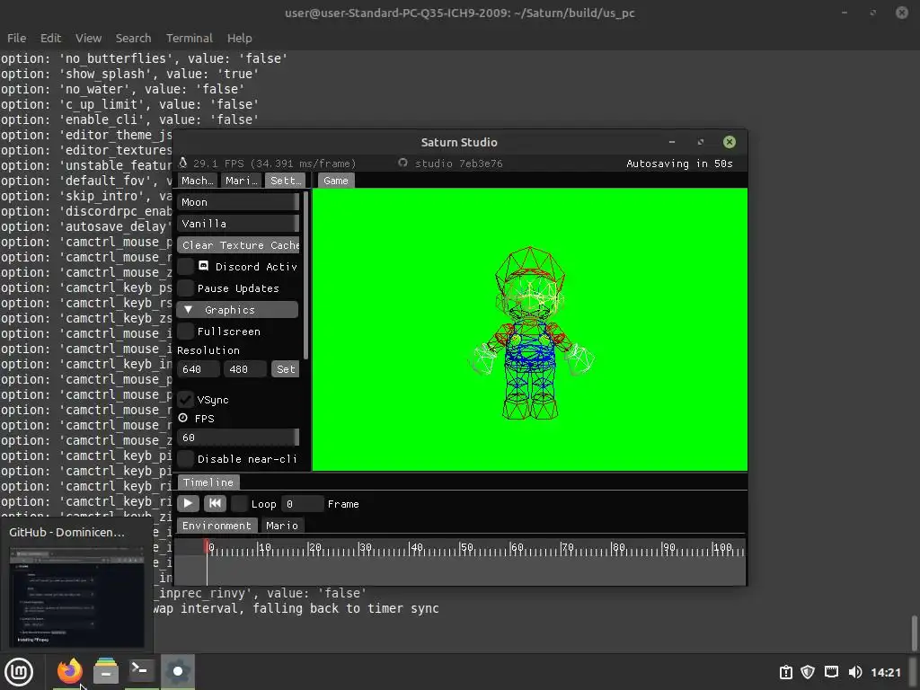Click the Frame number field showing 0
Viewport: 920px width, 690px height.
pos(302,504)
